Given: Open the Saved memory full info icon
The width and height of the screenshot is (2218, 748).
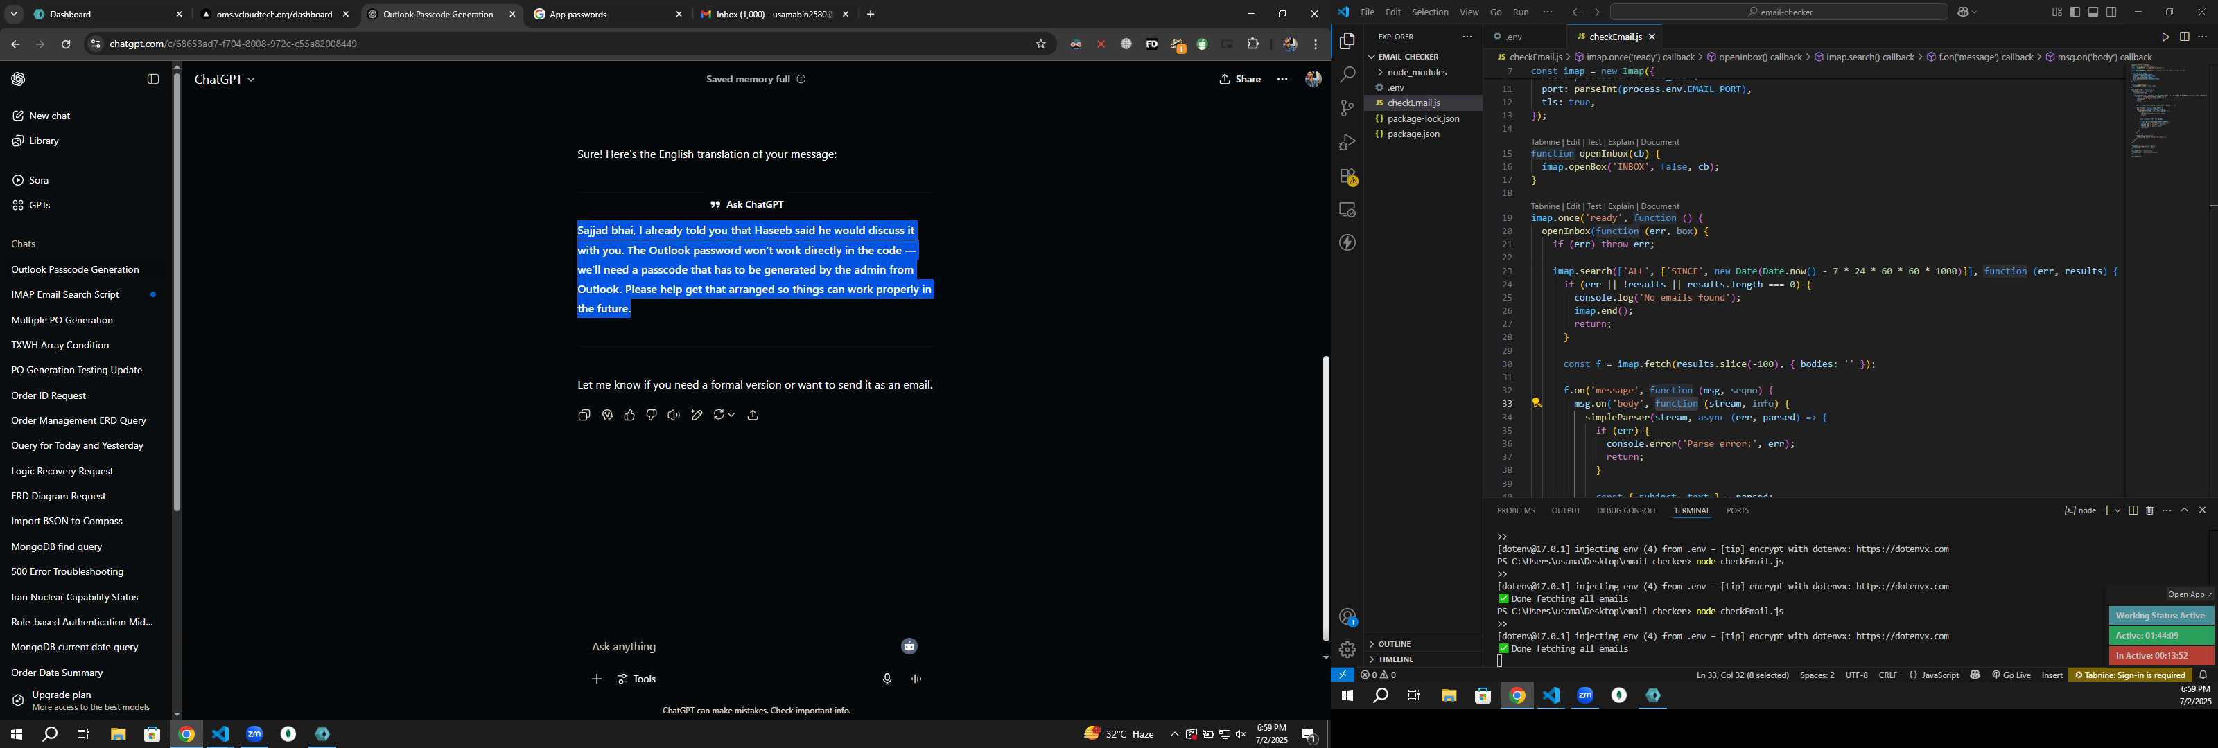Looking at the screenshot, I should coord(801,79).
